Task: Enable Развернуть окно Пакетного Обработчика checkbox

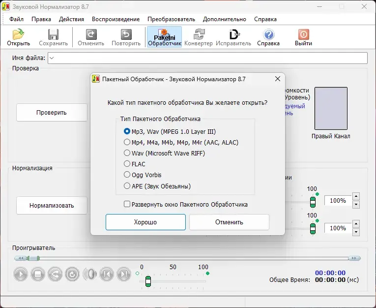Action: pos(186,204)
